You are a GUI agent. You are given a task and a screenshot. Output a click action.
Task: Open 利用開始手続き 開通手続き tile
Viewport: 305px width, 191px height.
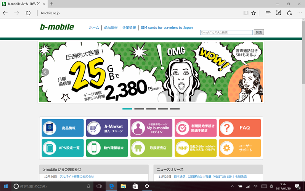[196, 128]
